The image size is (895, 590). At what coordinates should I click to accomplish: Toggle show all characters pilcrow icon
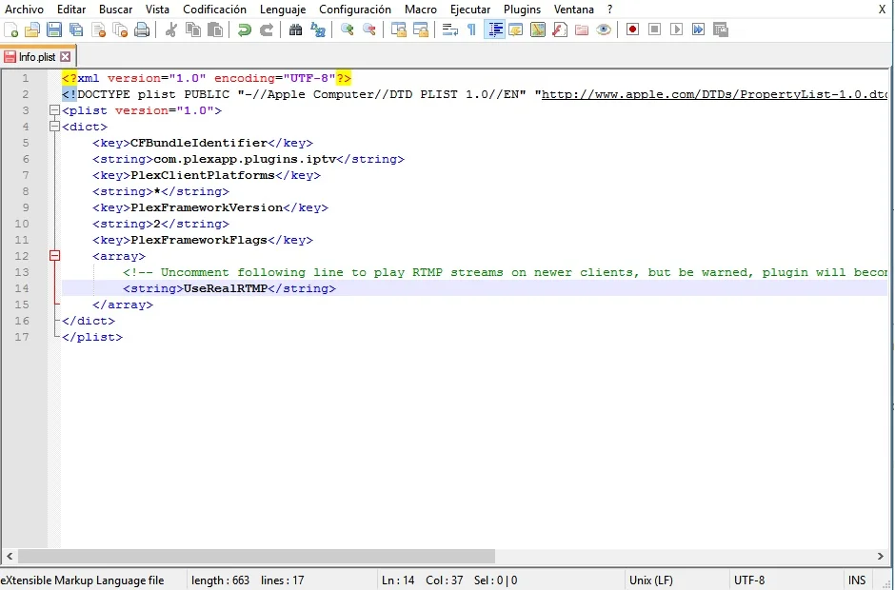(x=471, y=30)
